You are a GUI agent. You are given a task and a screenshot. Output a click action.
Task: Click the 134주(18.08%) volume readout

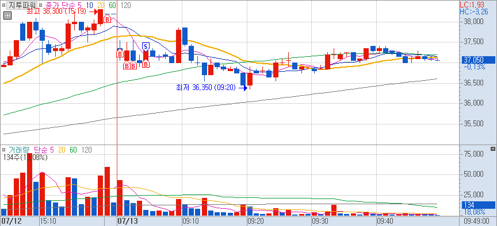[25, 157]
